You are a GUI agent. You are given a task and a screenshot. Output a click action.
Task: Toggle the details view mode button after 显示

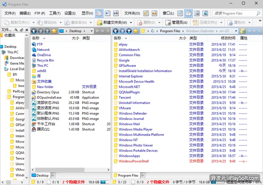point(99,13)
